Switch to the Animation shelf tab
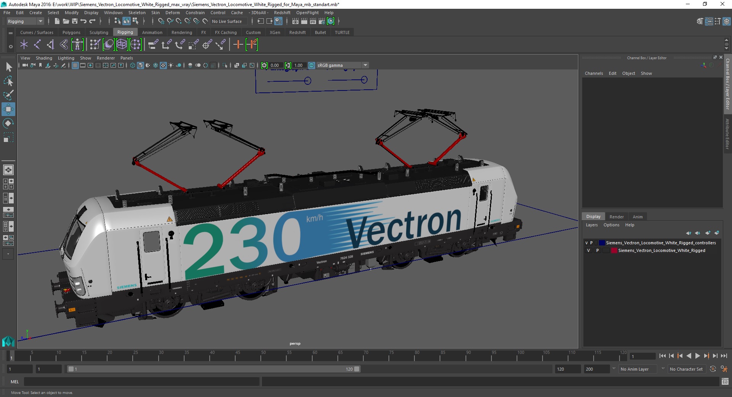 pyautogui.click(x=152, y=32)
